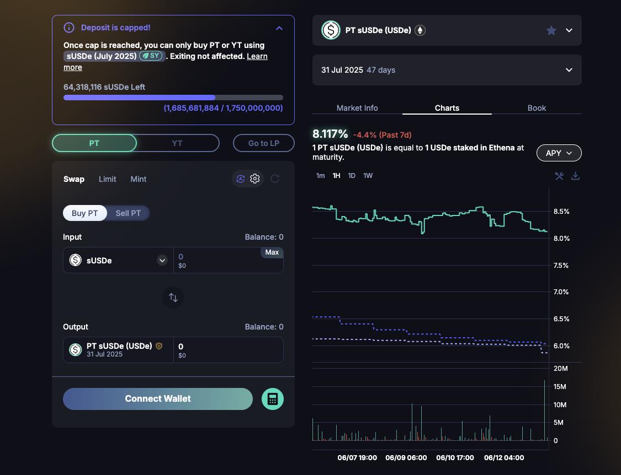Screen dimensions: 621x475
Task: Open the calculator icon button
Action: 273,398
